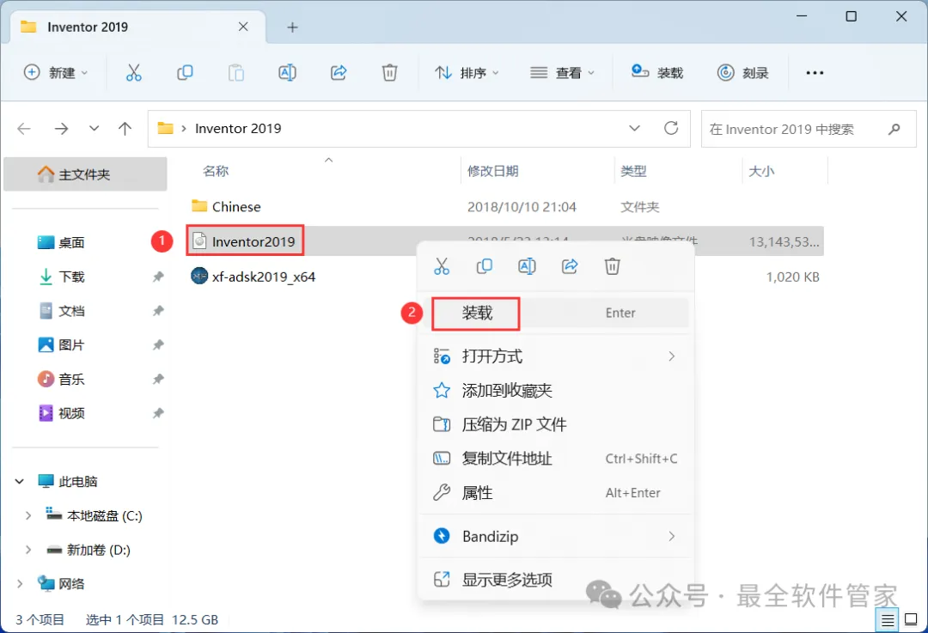The height and width of the screenshot is (633, 928).
Task: Click the toolbar Paste clipboard icon
Action: click(236, 73)
